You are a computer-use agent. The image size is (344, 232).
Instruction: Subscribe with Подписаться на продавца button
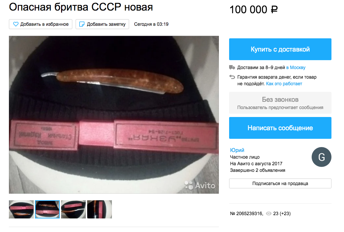(280, 183)
